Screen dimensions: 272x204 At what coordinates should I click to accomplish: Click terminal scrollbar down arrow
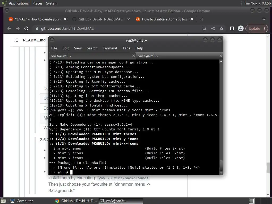[x=221, y=173]
